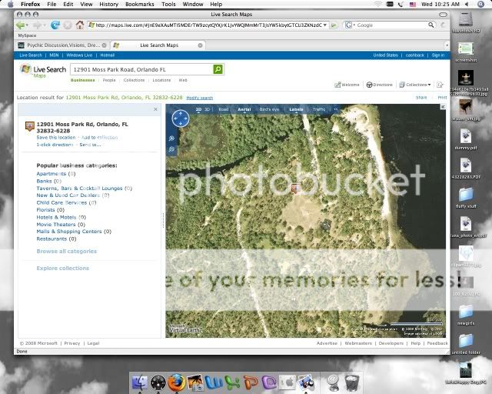Close the location results panel
The width and height of the screenshot is (492, 394).
[x=155, y=109]
